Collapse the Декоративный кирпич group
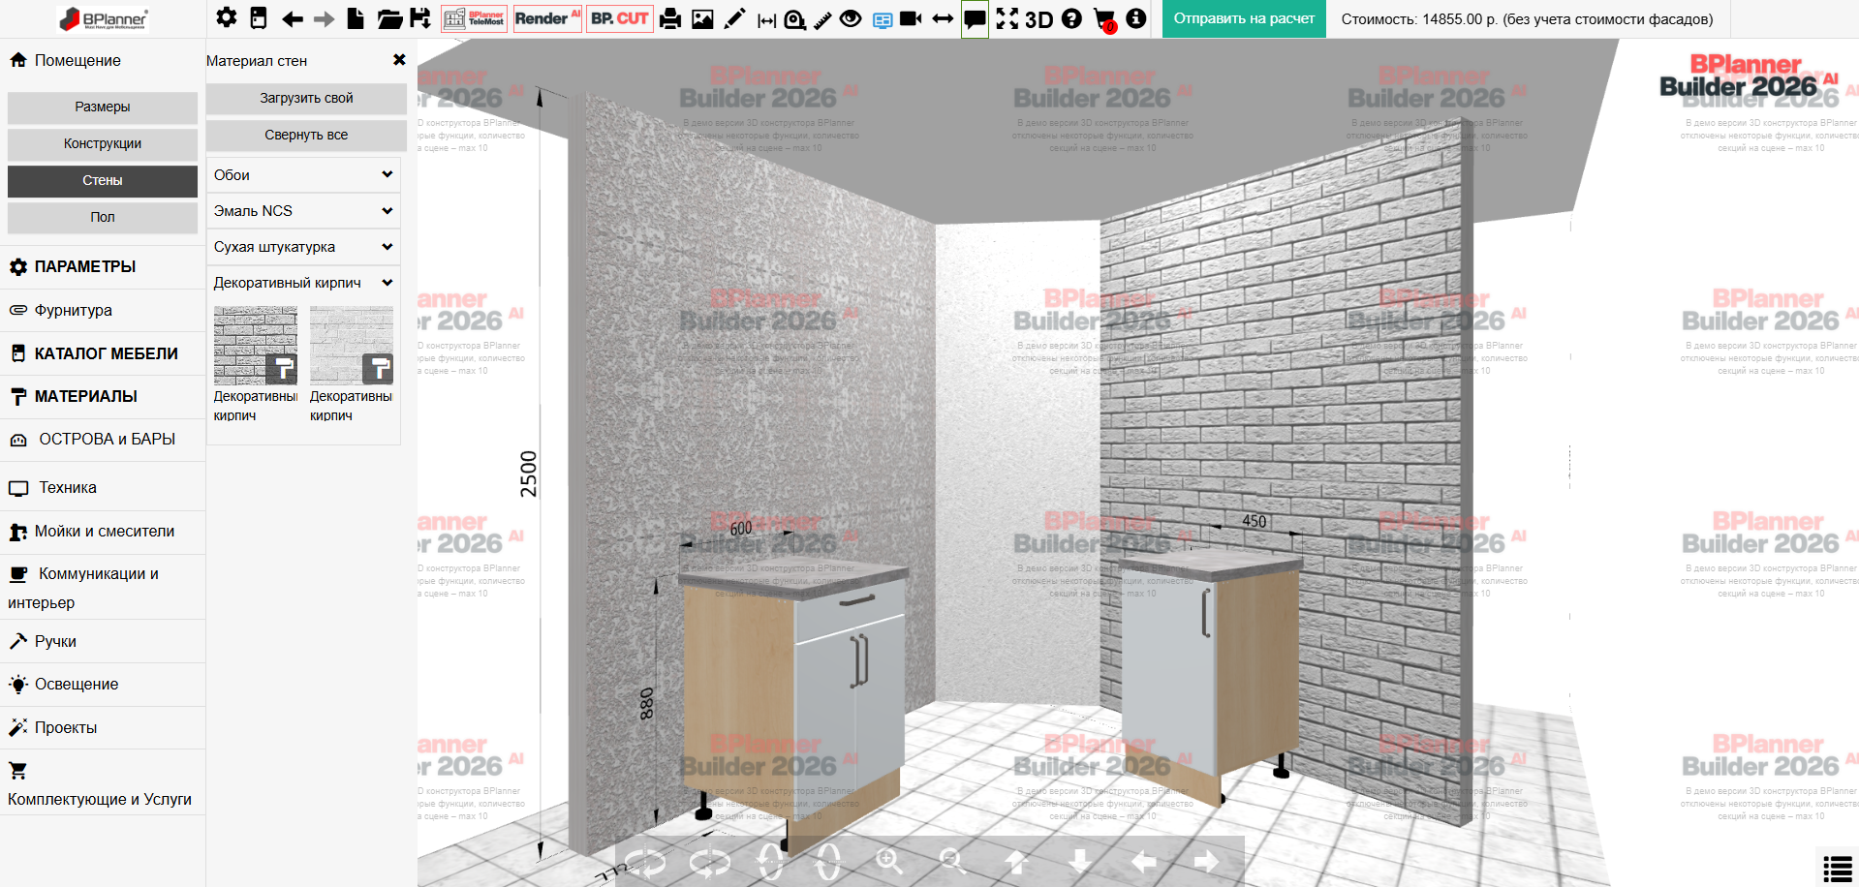This screenshot has width=1859, height=887. pyautogui.click(x=303, y=283)
